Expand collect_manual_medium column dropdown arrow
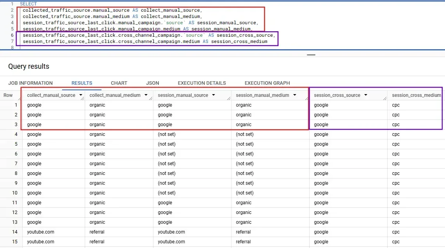 point(146,95)
